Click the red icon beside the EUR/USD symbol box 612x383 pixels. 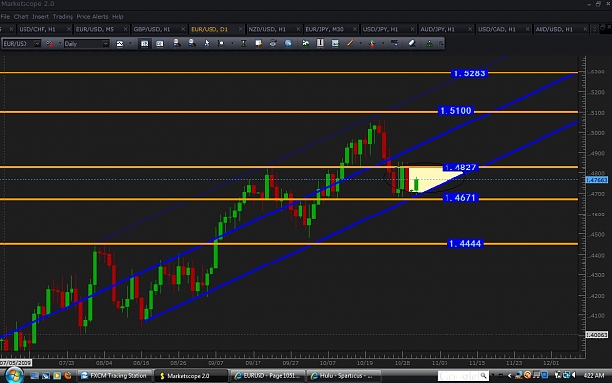click(50, 44)
